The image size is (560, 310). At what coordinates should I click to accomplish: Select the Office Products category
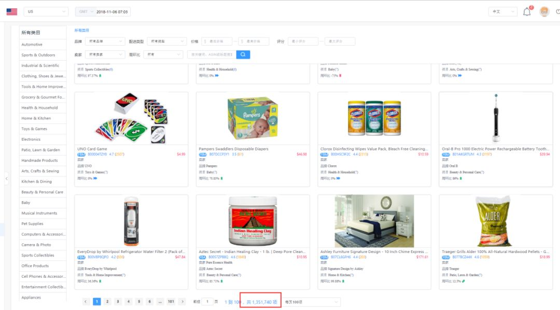pos(35,266)
